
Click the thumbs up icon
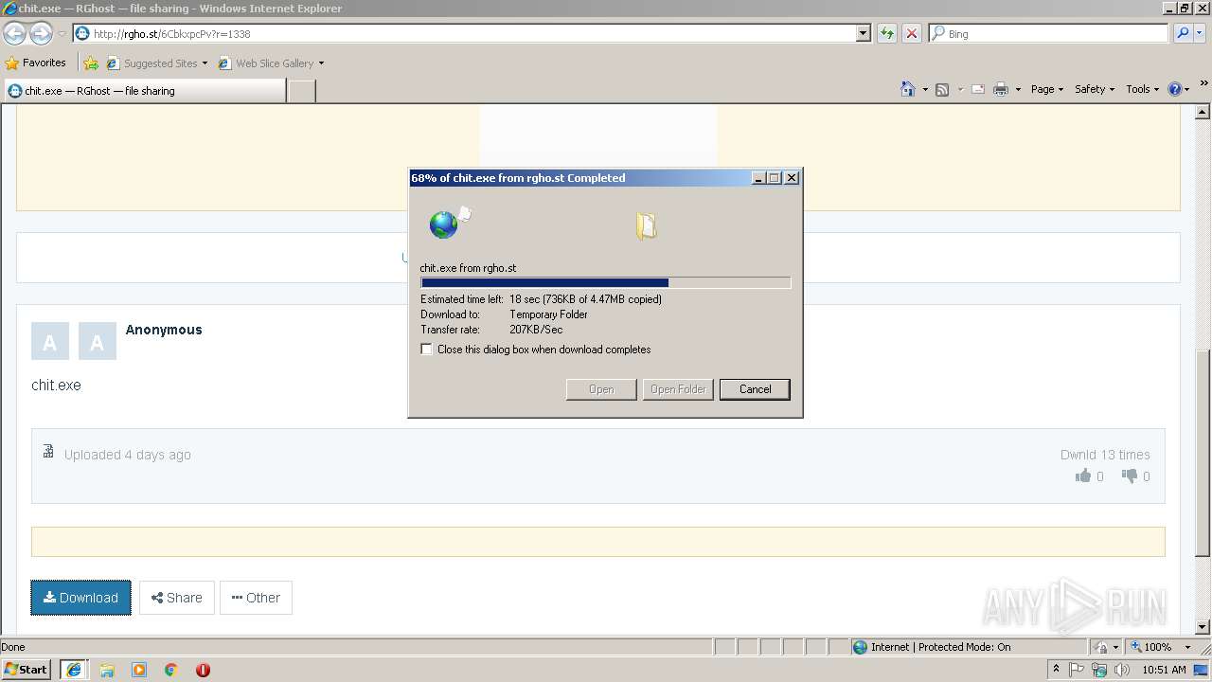click(1083, 476)
